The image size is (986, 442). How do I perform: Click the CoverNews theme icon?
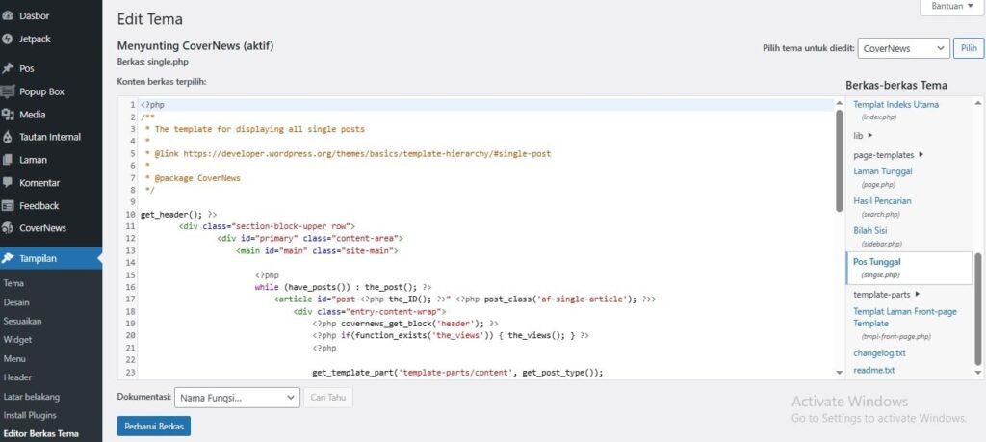8,228
